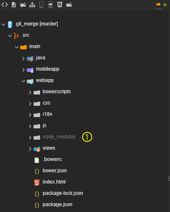The image size is (170, 212).
Task: Open the bower.json file
Action: coord(54,171)
